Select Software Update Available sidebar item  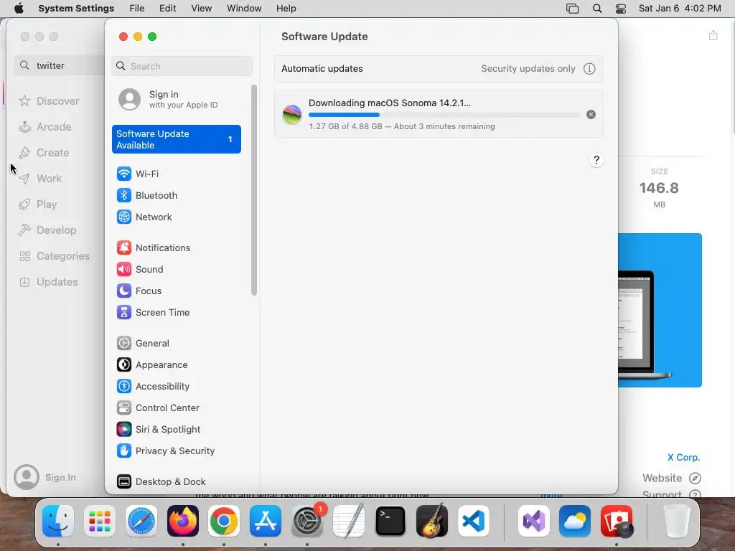click(177, 139)
